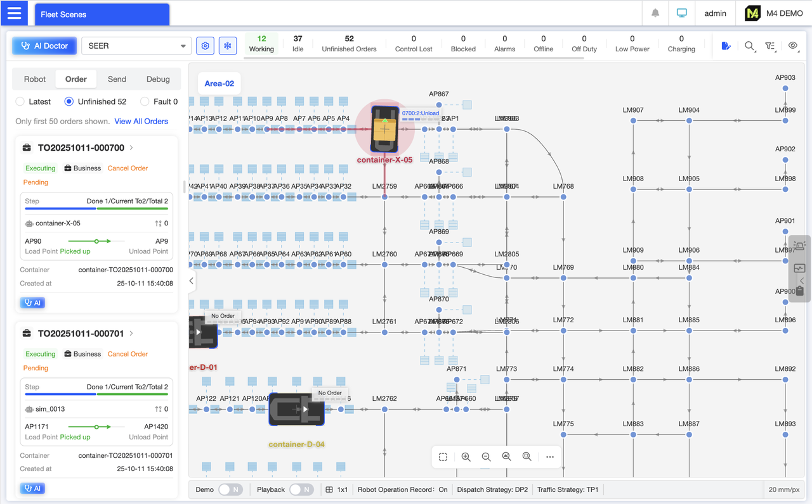The width and height of the screenshot is (812, 504).
Task: Click the View All Orders link
Action: [141, 121]
